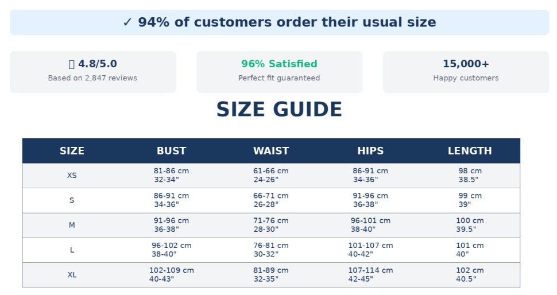The width and height of the screenshot is (557, 295).
Task: Click the checkmark icon in the banner
Action: pyautogui.click(x=127, y=22)
